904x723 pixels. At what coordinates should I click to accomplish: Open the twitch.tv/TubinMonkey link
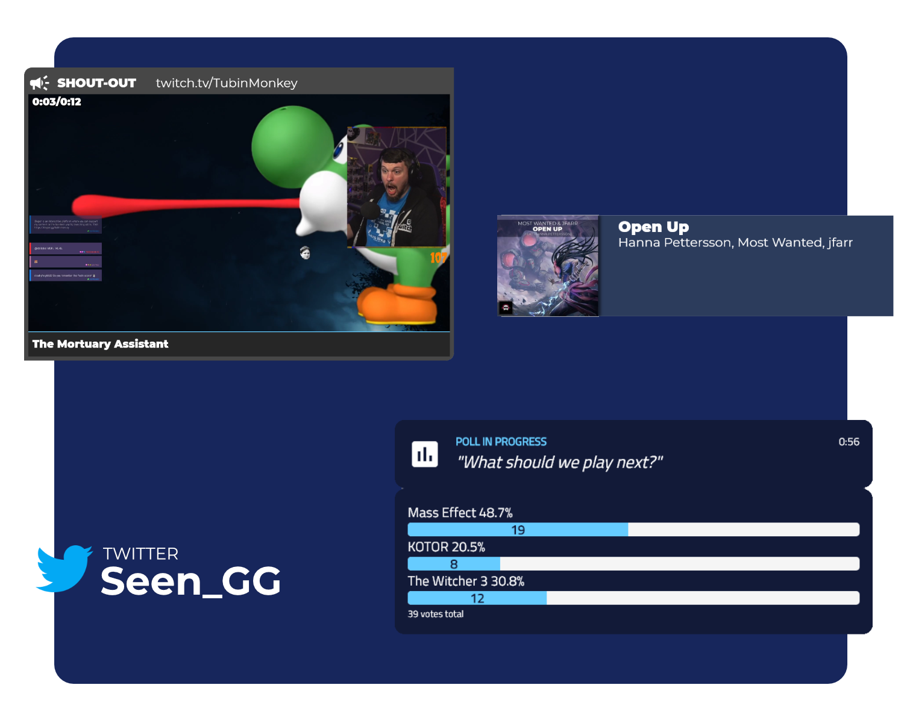[227, 83]
